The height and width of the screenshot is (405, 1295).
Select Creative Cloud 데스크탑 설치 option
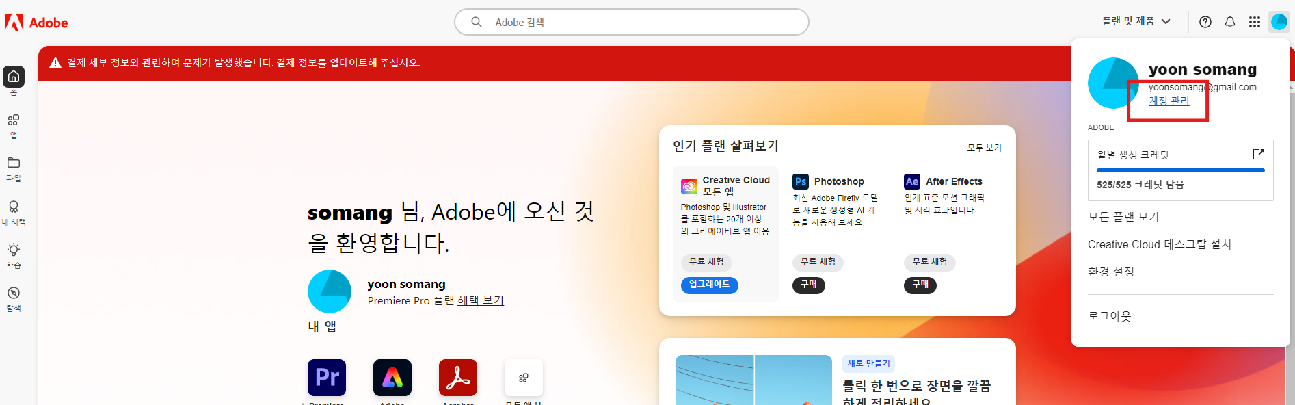1160,244
